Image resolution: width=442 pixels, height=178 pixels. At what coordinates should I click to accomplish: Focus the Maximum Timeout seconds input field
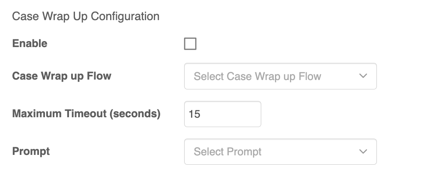(x=222, y=114)
